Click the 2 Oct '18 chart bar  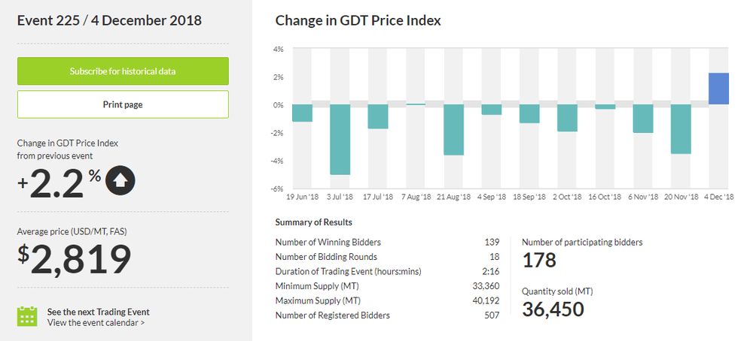point(568,118)
